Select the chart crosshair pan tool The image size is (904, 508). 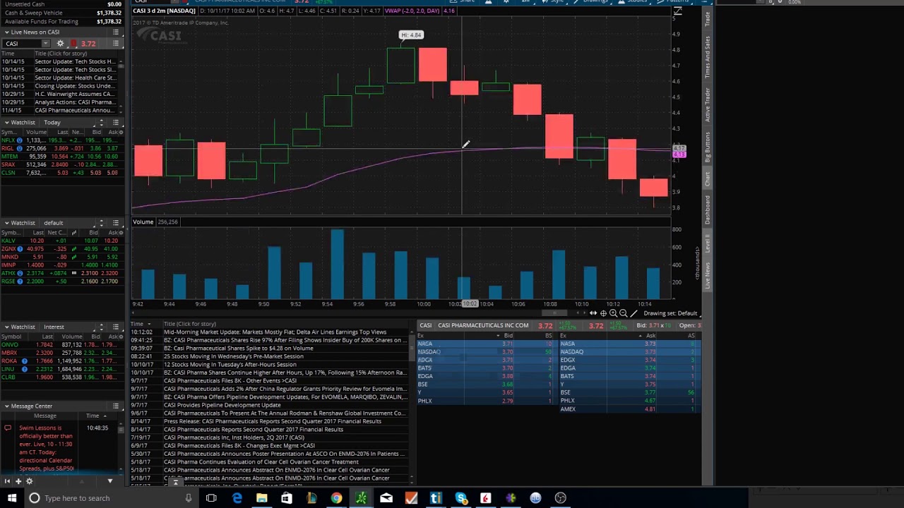[603, 313]
